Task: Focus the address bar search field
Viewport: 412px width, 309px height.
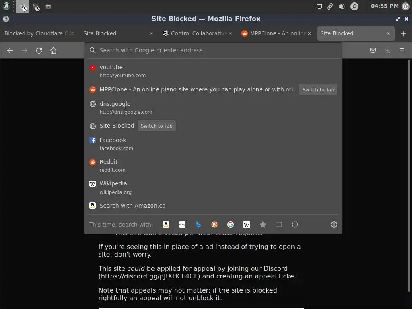Action: tap(213, 50)
